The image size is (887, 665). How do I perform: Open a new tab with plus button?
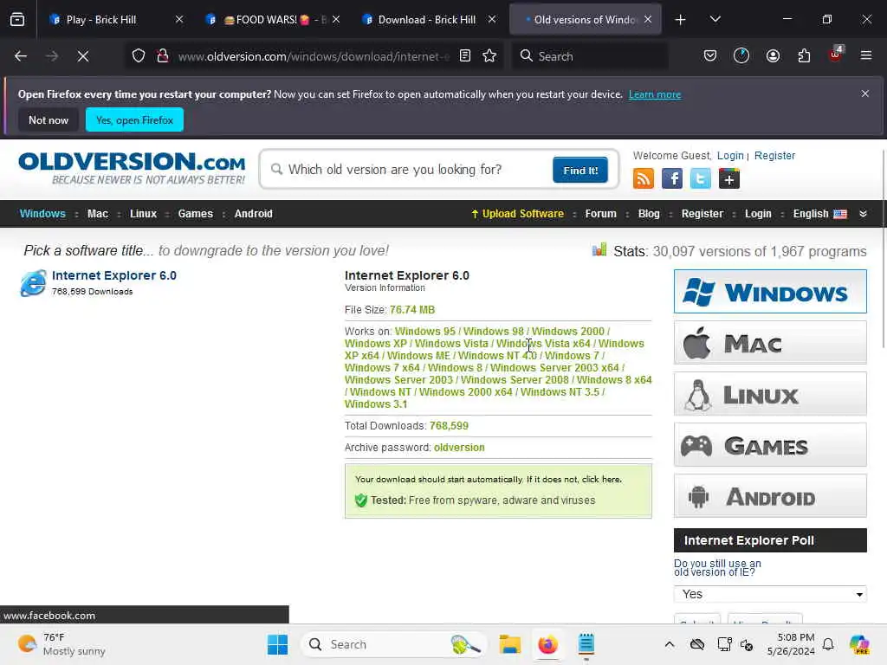[681, 20]
